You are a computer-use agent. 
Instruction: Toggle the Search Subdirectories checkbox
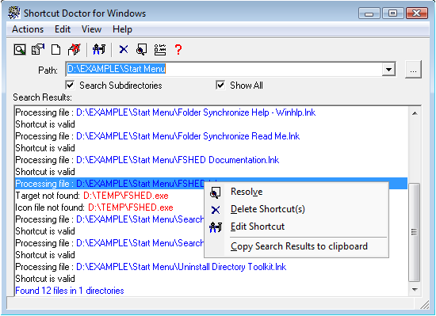click(70, 86)
